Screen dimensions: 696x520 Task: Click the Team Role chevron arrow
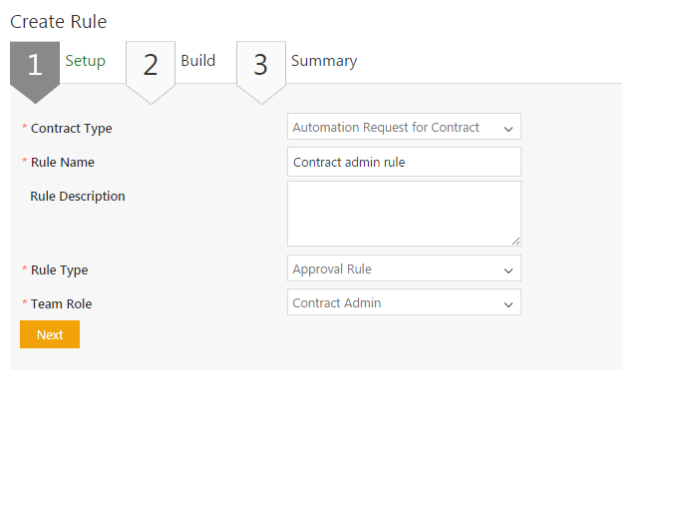coord(508,304)
